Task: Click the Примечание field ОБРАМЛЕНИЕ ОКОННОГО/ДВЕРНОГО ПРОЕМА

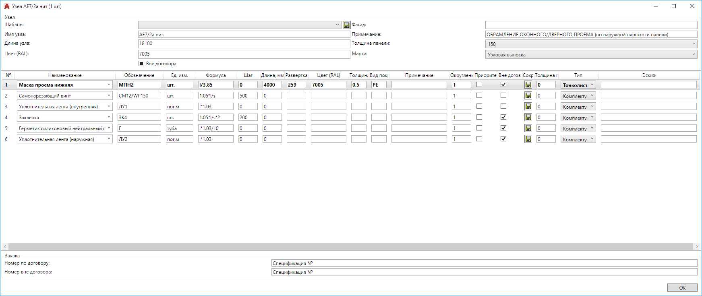Action: click(591, 34)
